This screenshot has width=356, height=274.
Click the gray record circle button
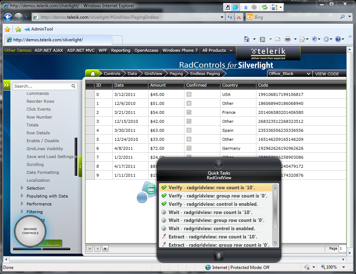254,7
